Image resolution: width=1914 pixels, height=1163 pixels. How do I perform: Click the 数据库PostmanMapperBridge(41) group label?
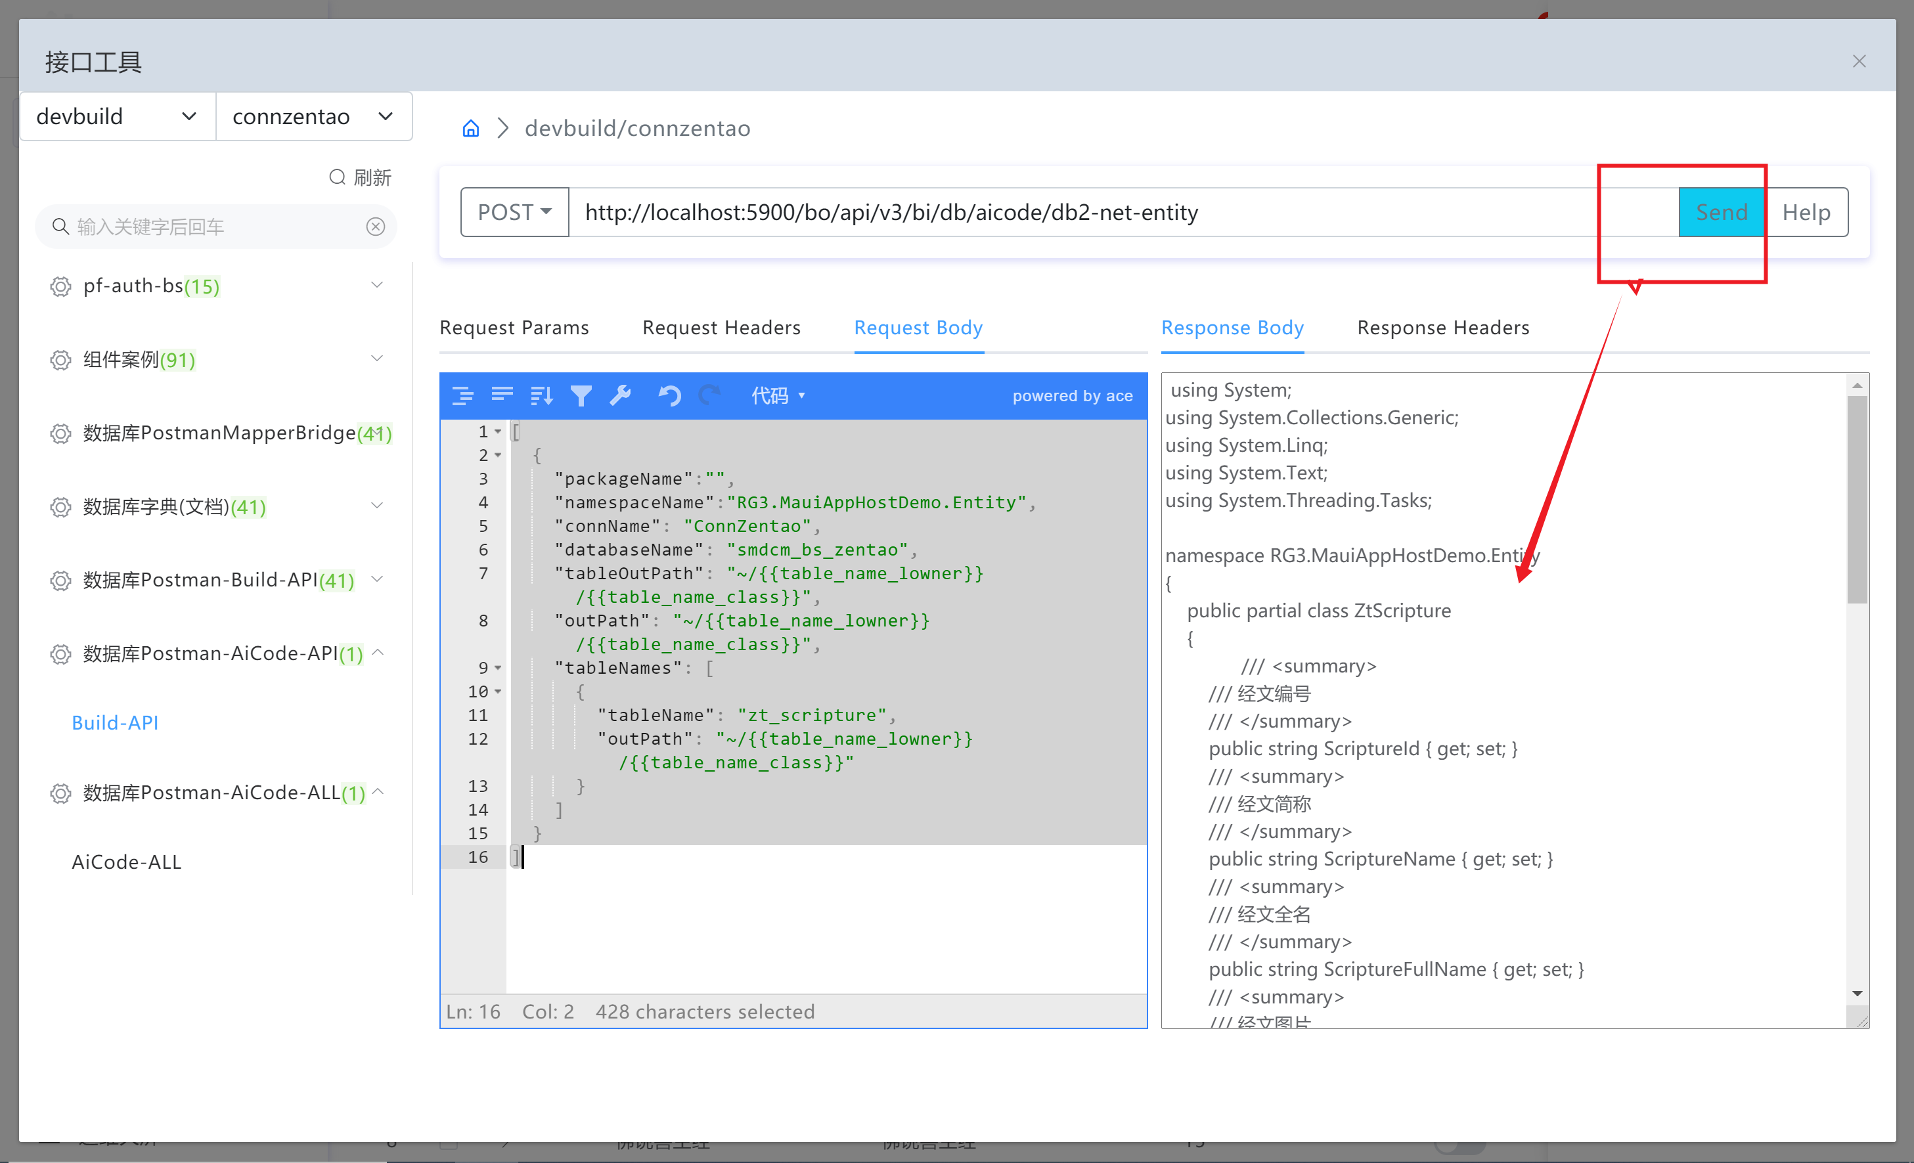[238, 433]
